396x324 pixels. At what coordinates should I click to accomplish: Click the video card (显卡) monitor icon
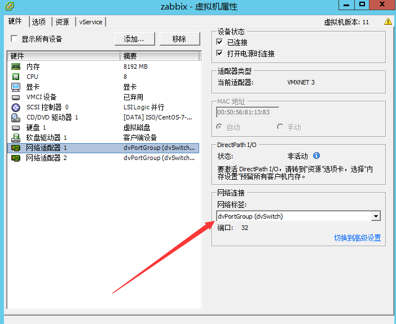click(16, 87)
